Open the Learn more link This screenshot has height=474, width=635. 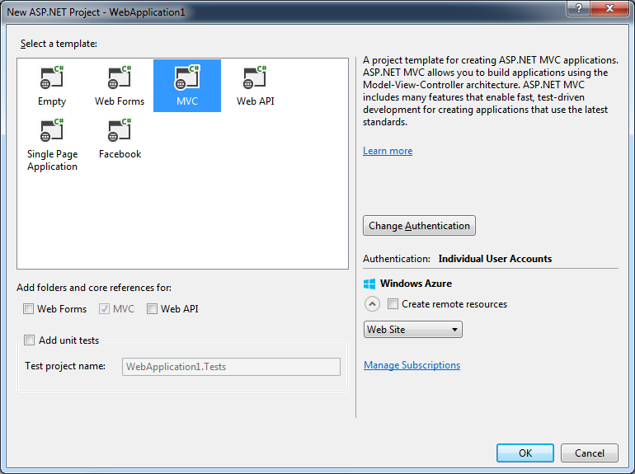[388, 151]
